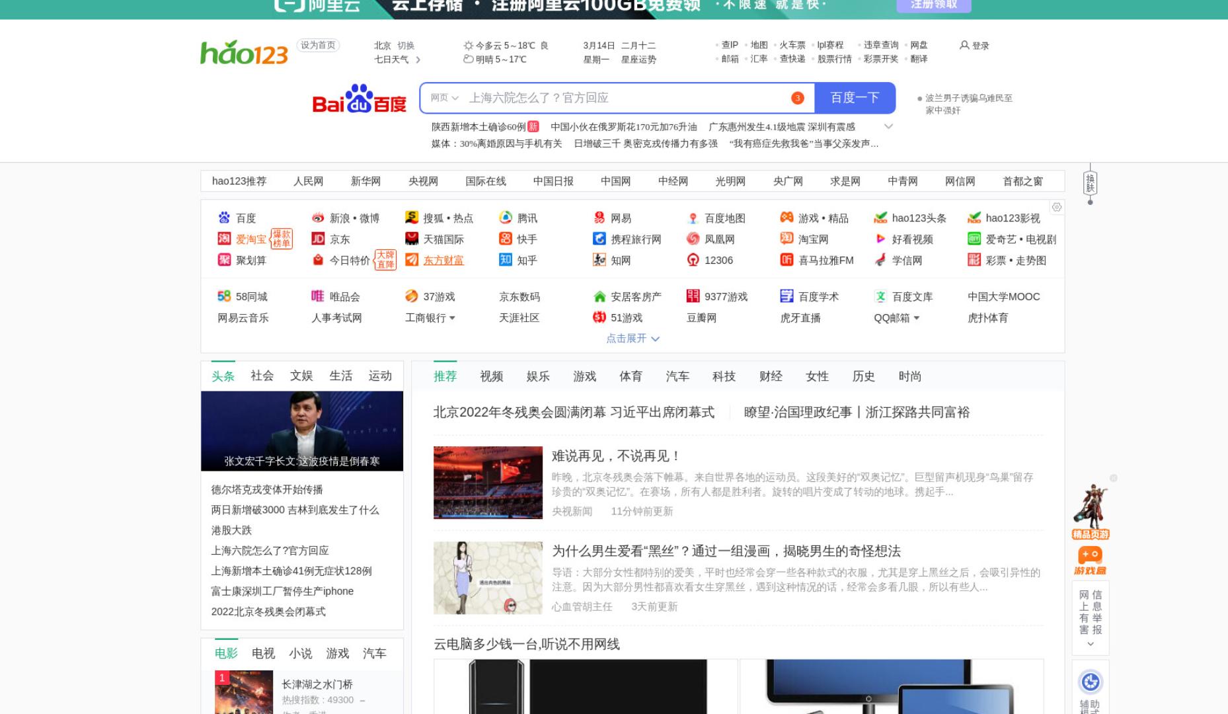The image size is (1228, 714).
Task: Open the Vipshop (唯品会) icon
Action: 318,296
